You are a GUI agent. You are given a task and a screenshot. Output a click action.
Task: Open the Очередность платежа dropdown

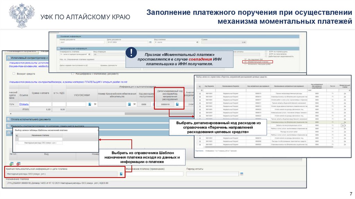coord(89,54)
